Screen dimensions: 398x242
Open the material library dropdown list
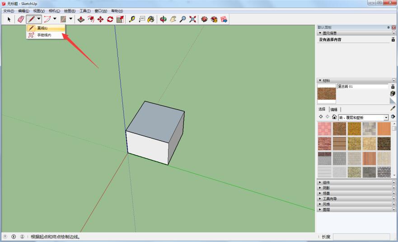[x=386, y=118]
